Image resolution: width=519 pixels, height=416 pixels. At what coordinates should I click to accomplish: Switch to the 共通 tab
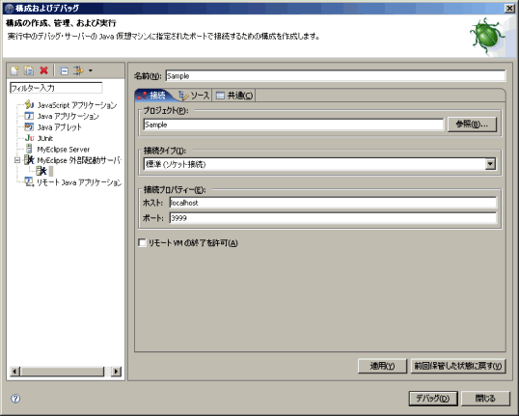tap(234, 96)
